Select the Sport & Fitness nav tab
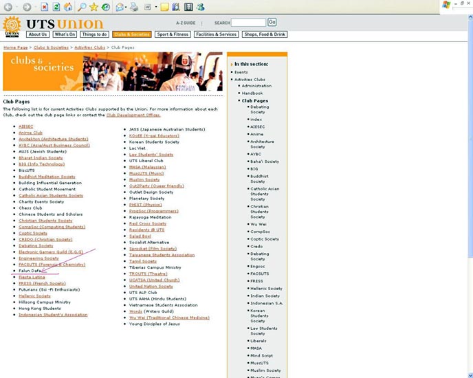Screen dimensions: 473x378 coord(172,34)
